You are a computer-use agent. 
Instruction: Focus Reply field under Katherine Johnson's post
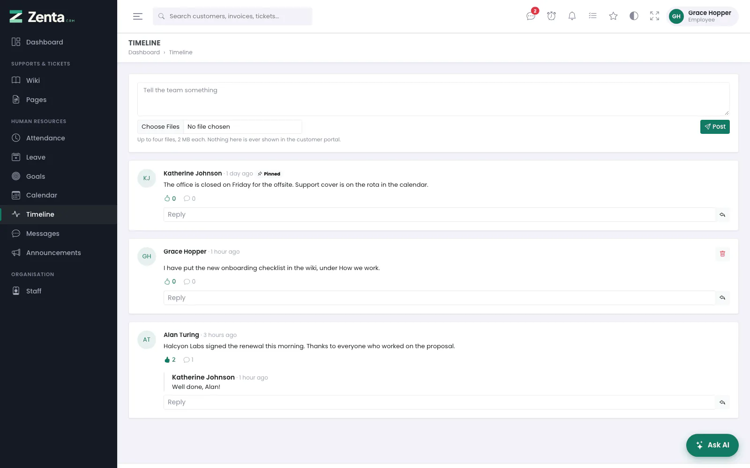439,215
